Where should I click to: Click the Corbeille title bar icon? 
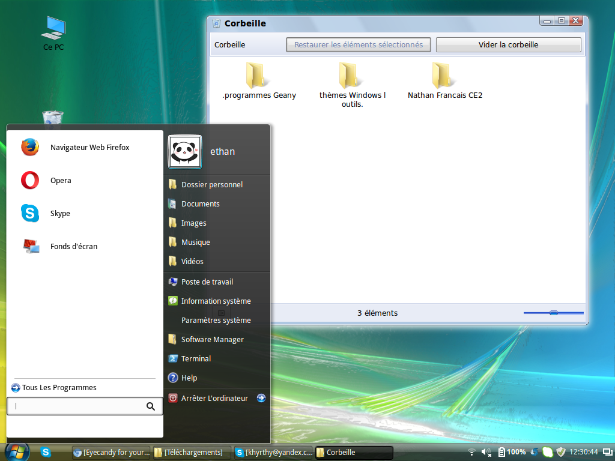(216, 23)
